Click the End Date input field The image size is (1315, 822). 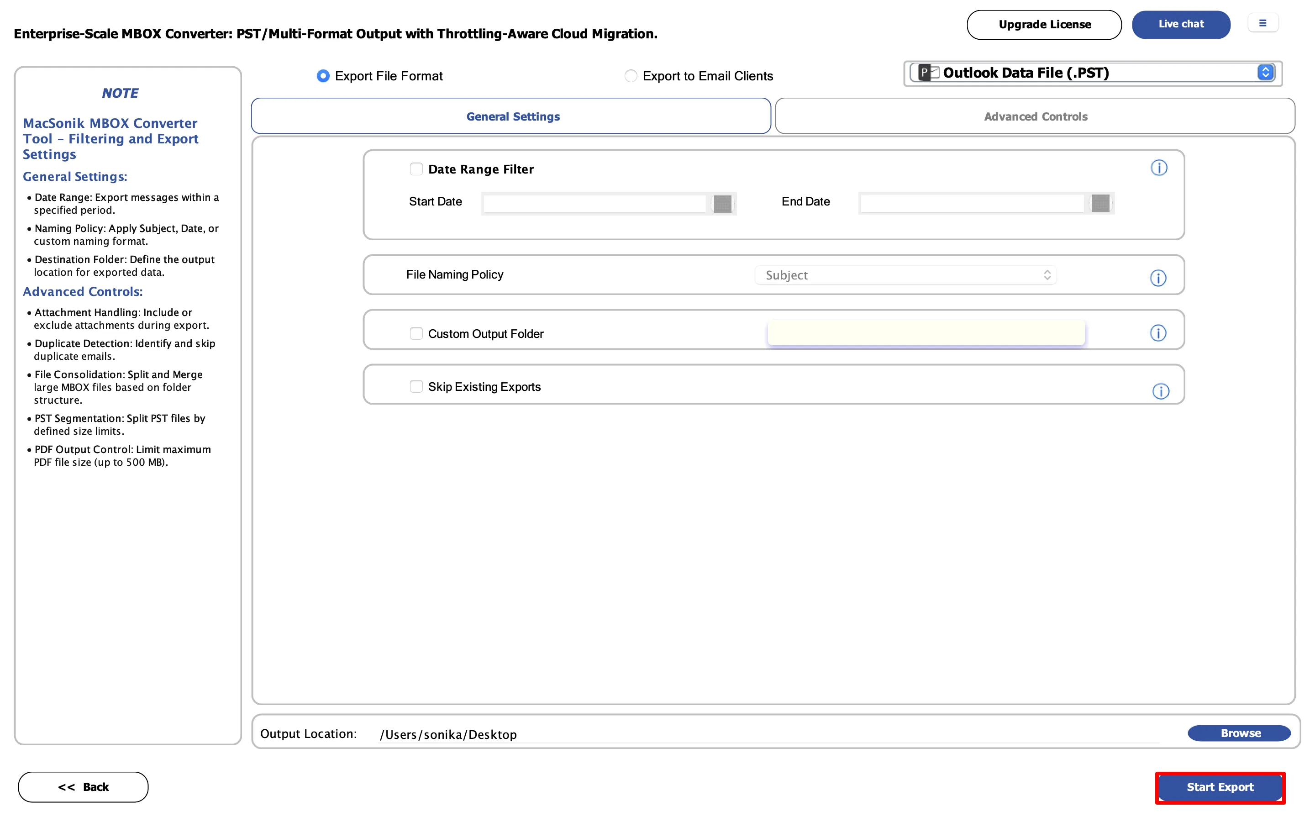pos(972,203)
